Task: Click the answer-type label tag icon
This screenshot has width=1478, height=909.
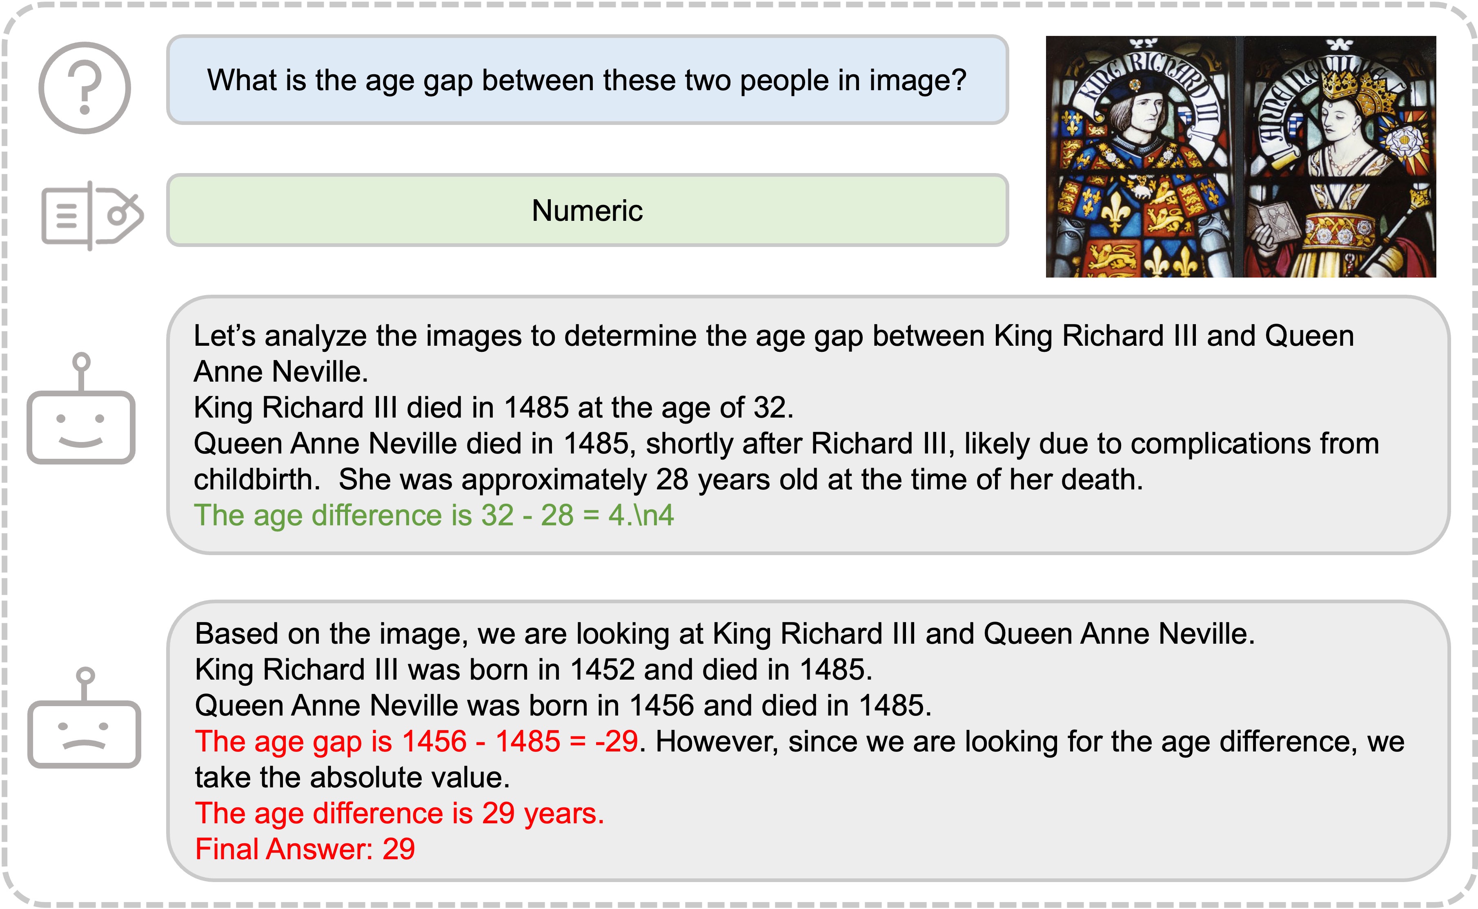Action: point(92,215)
